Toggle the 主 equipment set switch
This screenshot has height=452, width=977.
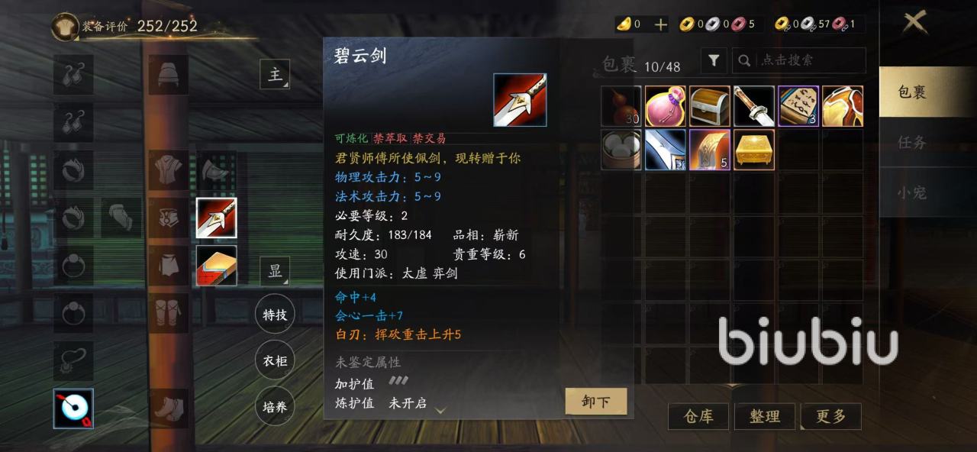[275, 75]
